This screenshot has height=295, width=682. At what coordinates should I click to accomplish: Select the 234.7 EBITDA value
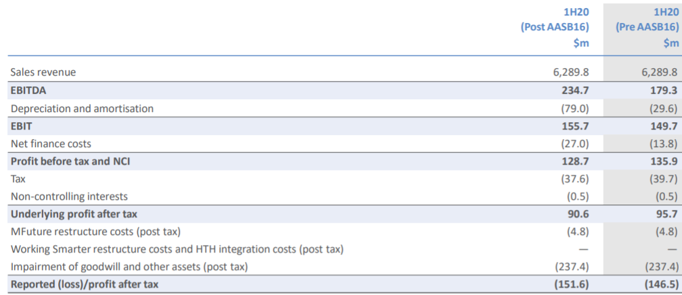(574, 90)
